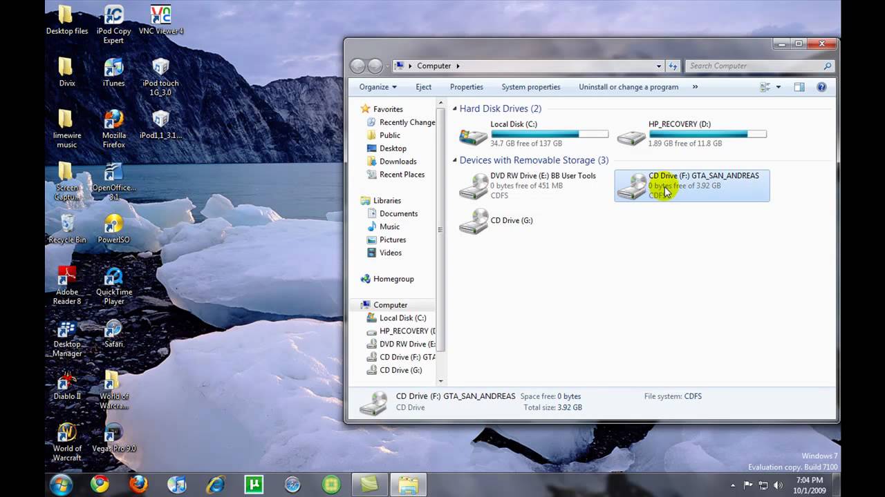Image resolution: width=885 pixels, height=497 pixels.
Task: Launch iPod Copy Expert desktop shortcut
Action: click(113, 25)
